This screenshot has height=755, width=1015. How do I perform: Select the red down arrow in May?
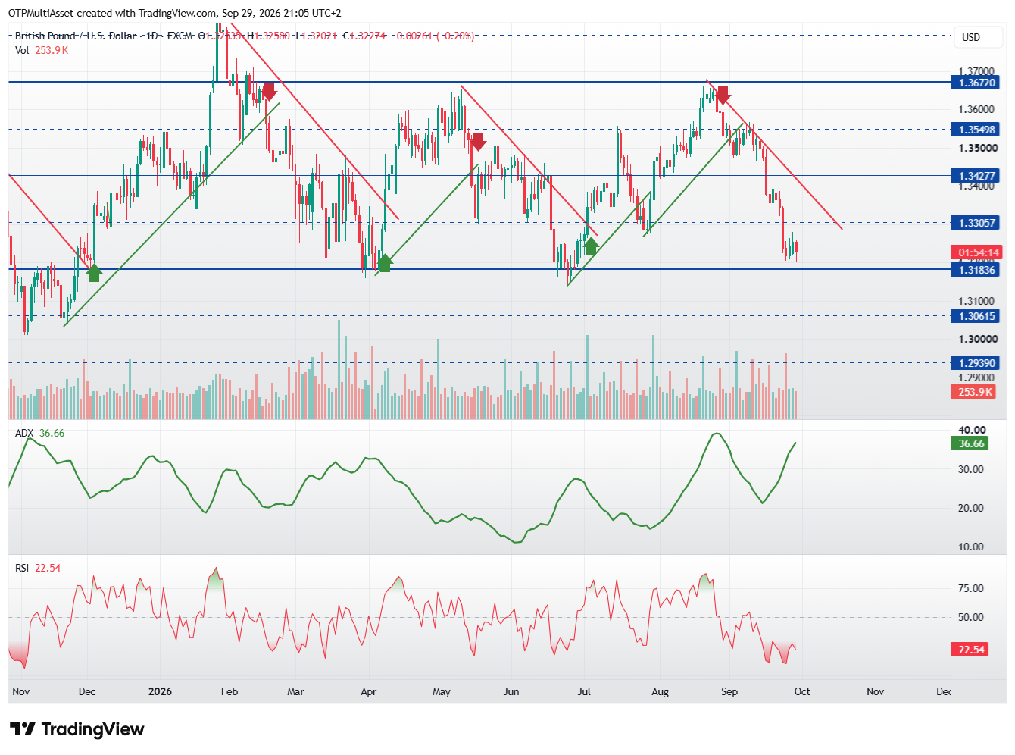[478, 141]
